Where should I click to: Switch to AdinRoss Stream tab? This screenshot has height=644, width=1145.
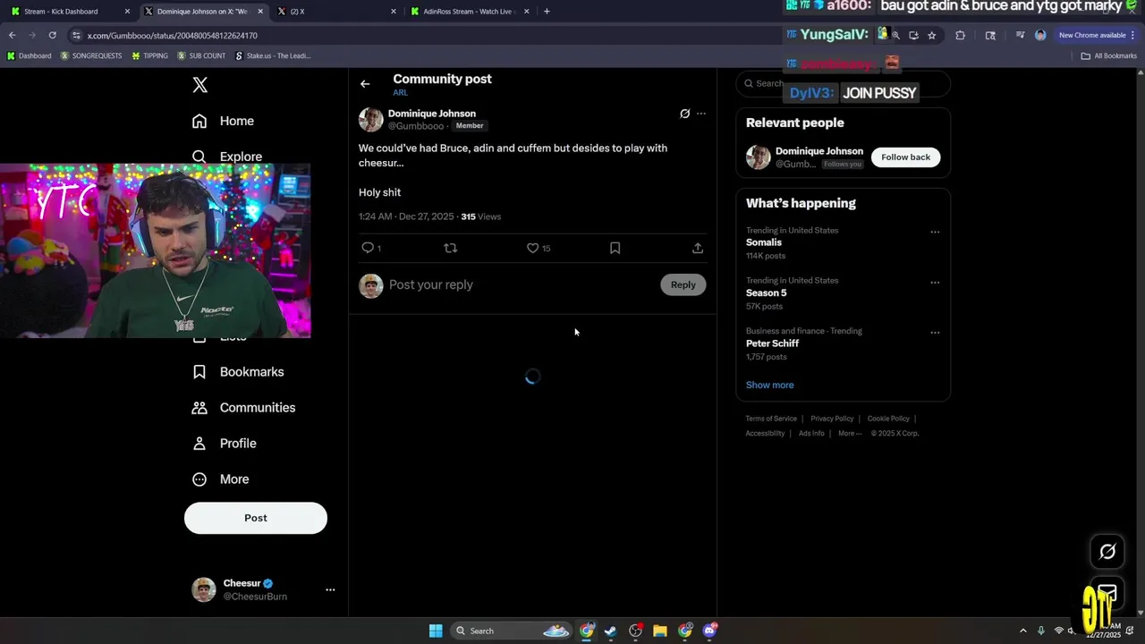[x=470, y=12]
